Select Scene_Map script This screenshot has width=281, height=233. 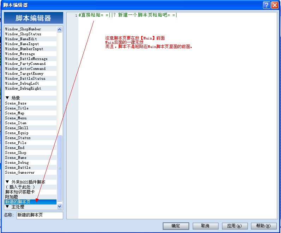[x=30, y=113]
